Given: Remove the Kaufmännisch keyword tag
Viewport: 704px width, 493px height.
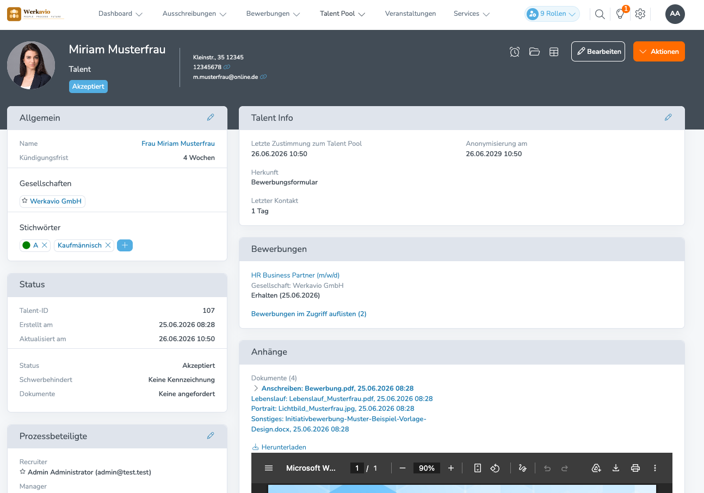Looking at the screenshot, I should [108, 245].
